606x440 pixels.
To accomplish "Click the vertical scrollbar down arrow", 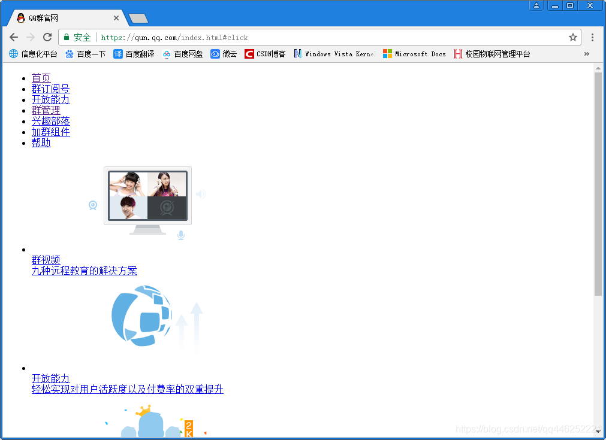I will click(x=598, y=432).
